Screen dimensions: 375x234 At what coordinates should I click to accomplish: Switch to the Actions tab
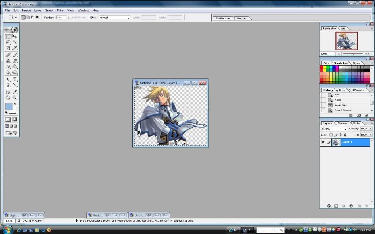coord(340,90)
